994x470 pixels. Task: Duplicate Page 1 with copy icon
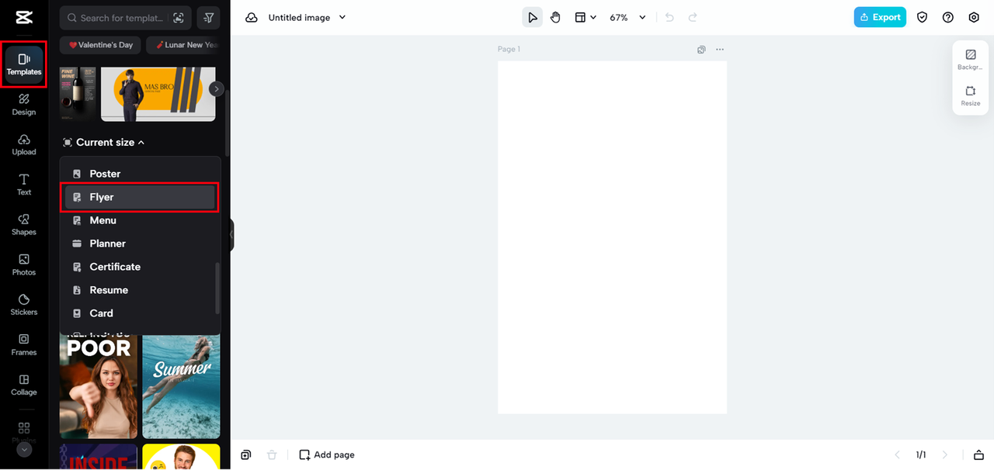point(701,50)
